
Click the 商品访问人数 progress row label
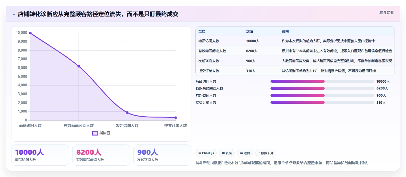(x=206, y=82)
